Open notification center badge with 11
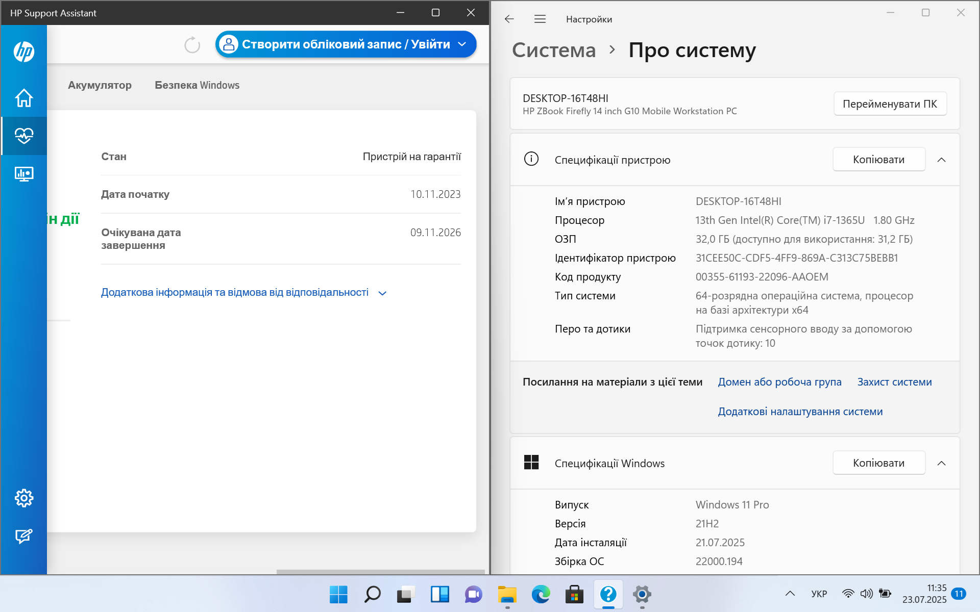 (959, 594)
